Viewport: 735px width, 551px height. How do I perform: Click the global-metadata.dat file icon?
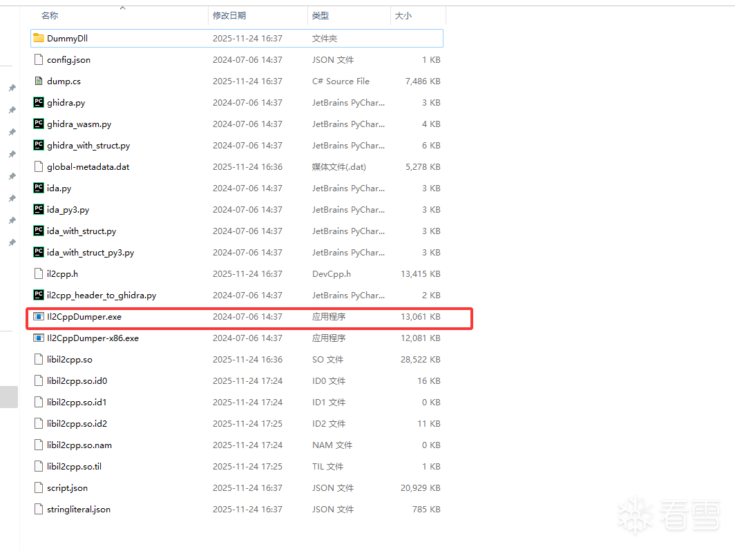coord(39,166)
